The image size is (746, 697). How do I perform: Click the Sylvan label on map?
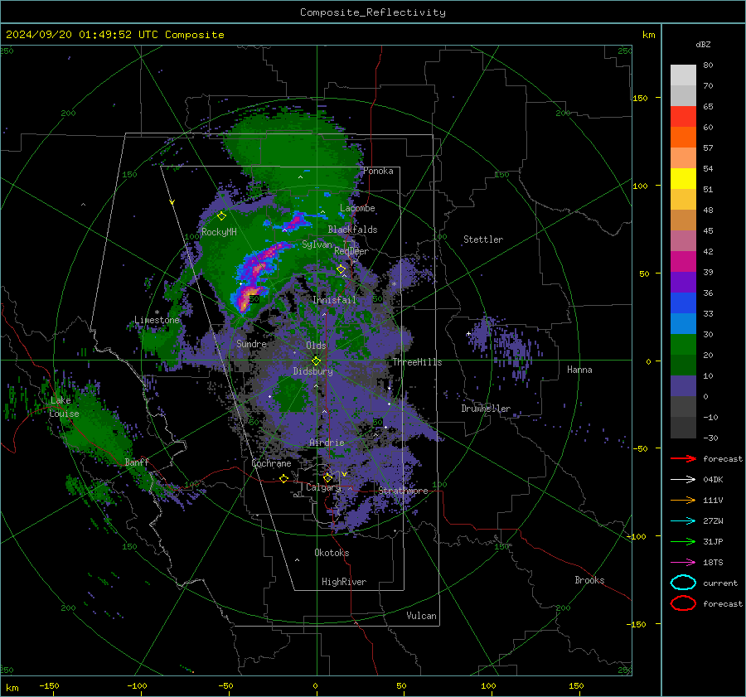coord(317,244)
